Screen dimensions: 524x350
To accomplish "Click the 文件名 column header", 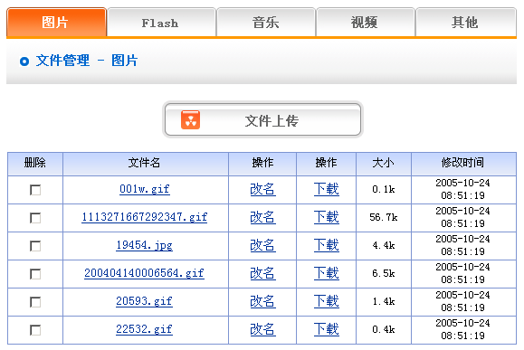I will point(145,164).
